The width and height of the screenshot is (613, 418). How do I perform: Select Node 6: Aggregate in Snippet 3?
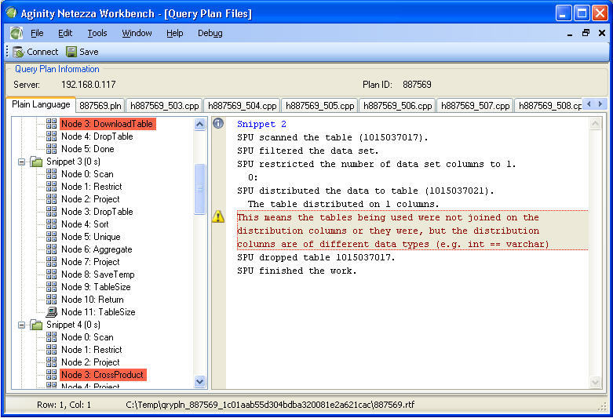pyautogui.click(x=97, y=249)
